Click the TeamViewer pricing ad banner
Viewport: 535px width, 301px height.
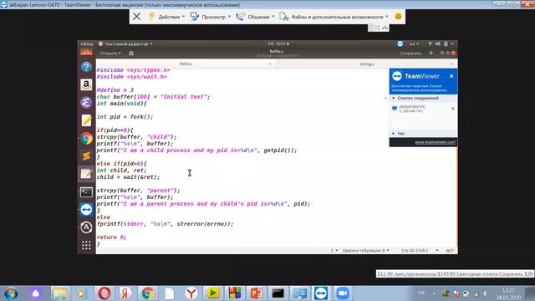[x=455, y=273]
